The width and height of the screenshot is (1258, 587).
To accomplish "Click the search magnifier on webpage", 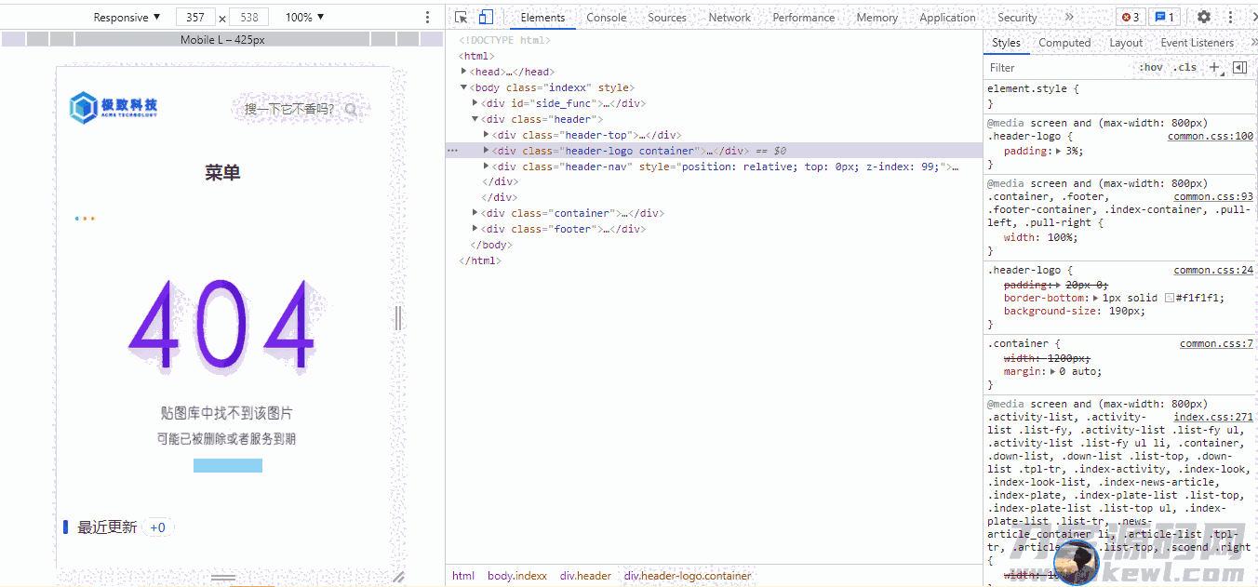I will coord(351,110).
